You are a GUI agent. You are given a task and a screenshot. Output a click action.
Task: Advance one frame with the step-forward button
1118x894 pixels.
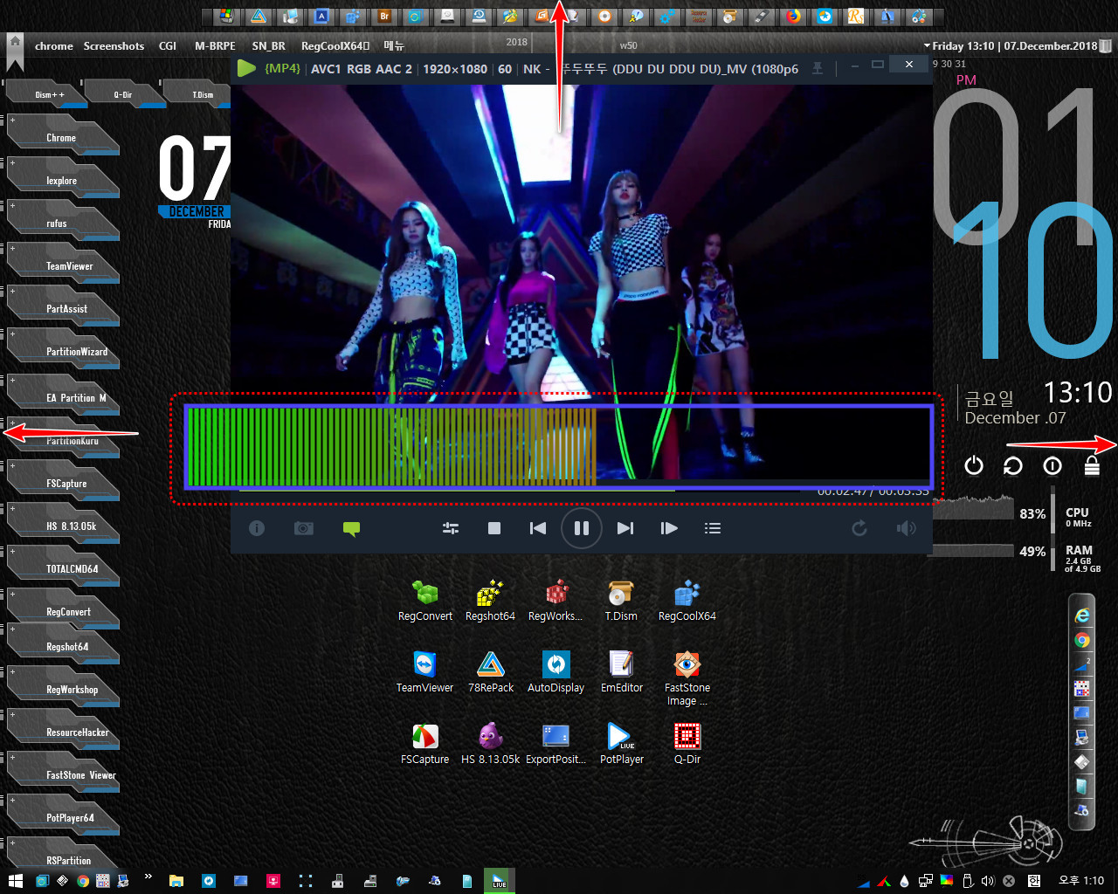click(669, 528)
